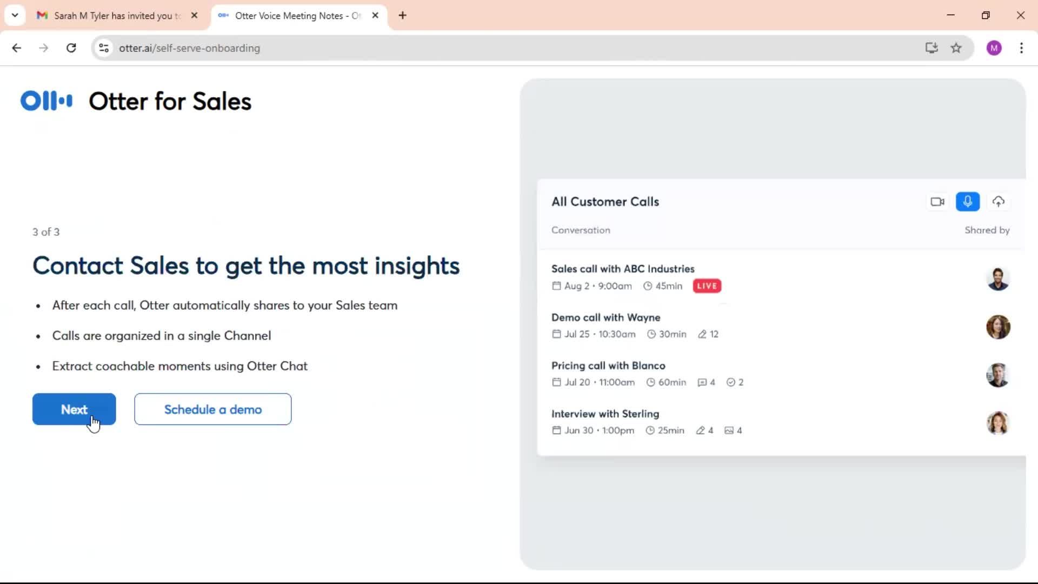The height and width of the screenshot is (584, 1038).
Task: Open Sales call with ABC Industries conversation
Action: pos(623,269)
